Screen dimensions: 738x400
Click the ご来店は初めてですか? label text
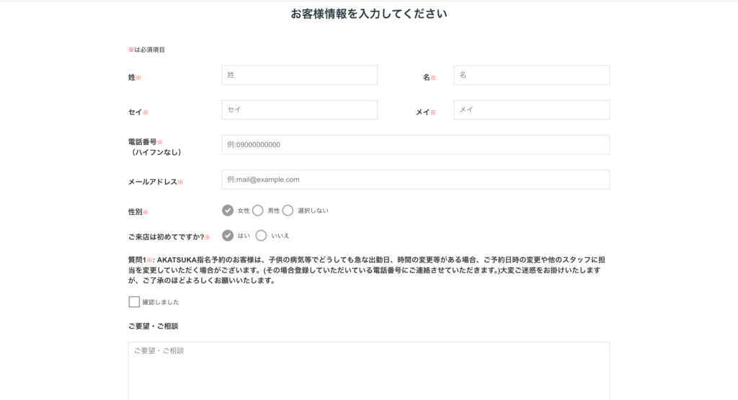click(x=166, y=236)
